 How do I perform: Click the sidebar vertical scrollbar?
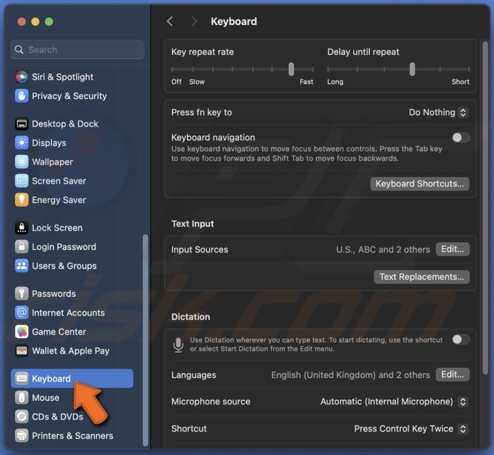point(145,340)
